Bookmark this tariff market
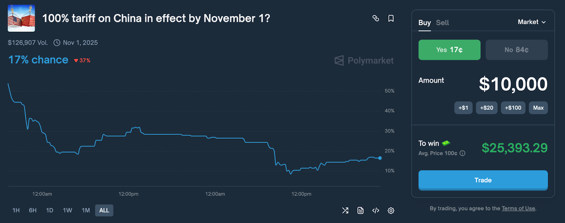The image size is (565, 223). pos(391,18)
